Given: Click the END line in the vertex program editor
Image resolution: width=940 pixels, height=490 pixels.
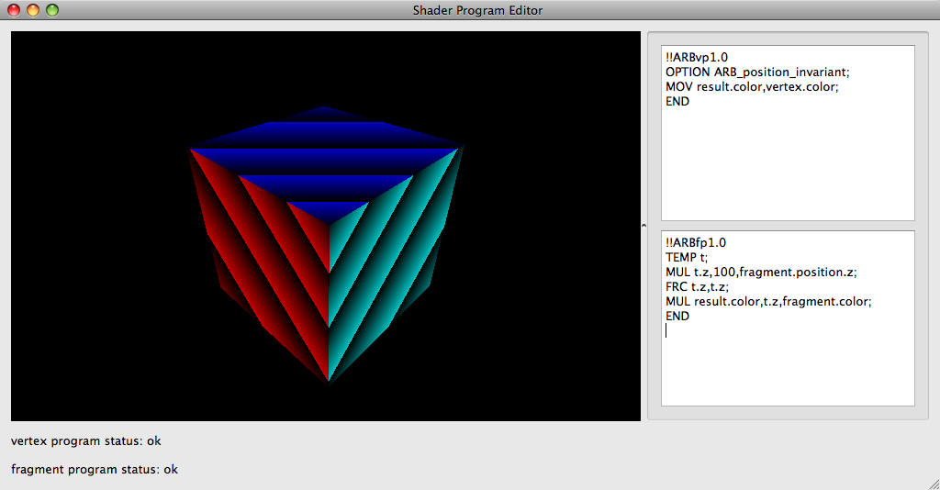Looking at the screenshot, I should click(677, 102).
